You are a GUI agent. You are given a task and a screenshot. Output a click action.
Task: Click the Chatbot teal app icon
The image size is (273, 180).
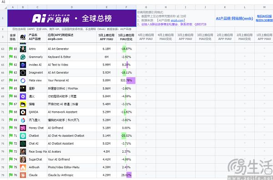click(x=23, y=135)
